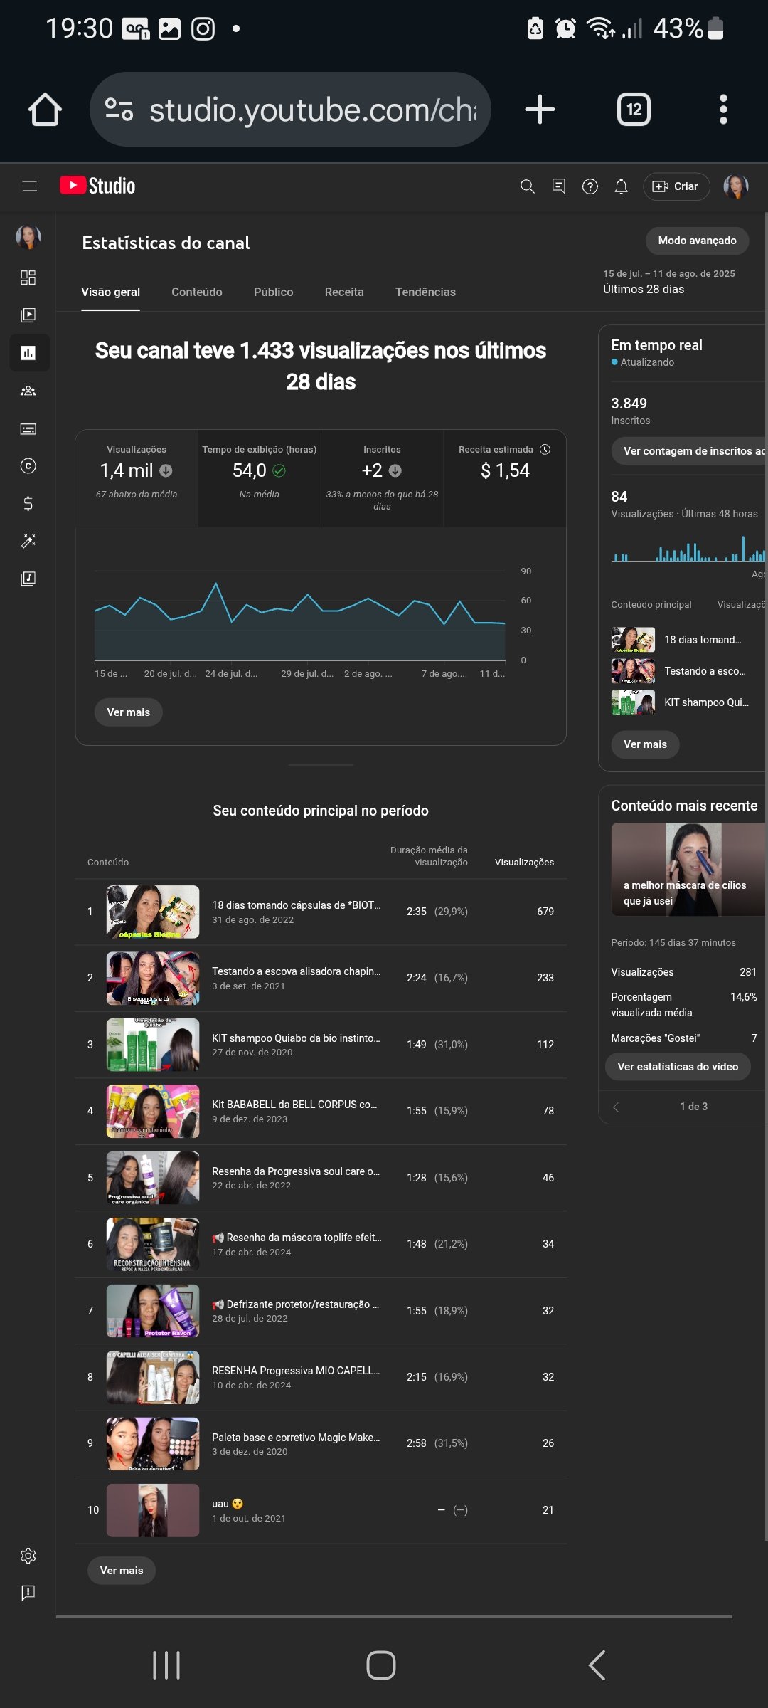Select the Tempo de exibição metric card
Viewport: 768px width, 1708px height.
pyautogui.click(x=259, y=478)
